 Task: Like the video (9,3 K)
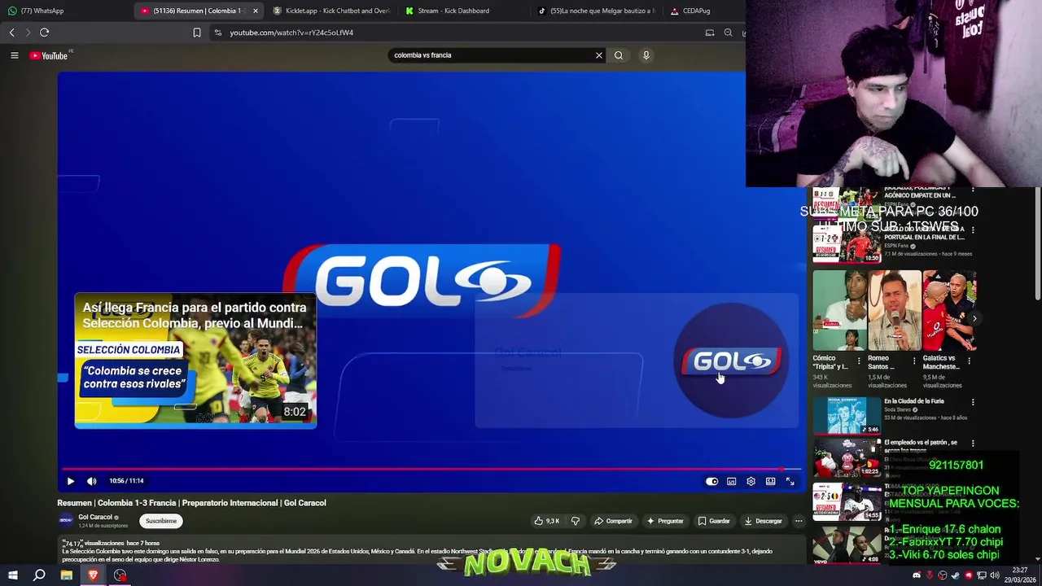[x=547, y=521]
